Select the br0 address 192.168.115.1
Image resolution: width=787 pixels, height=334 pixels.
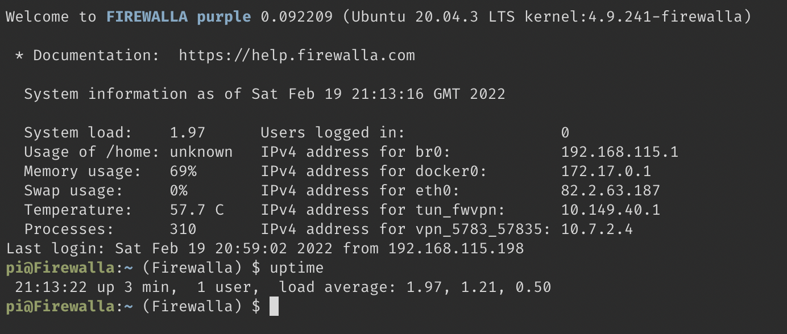click(620, 152)
